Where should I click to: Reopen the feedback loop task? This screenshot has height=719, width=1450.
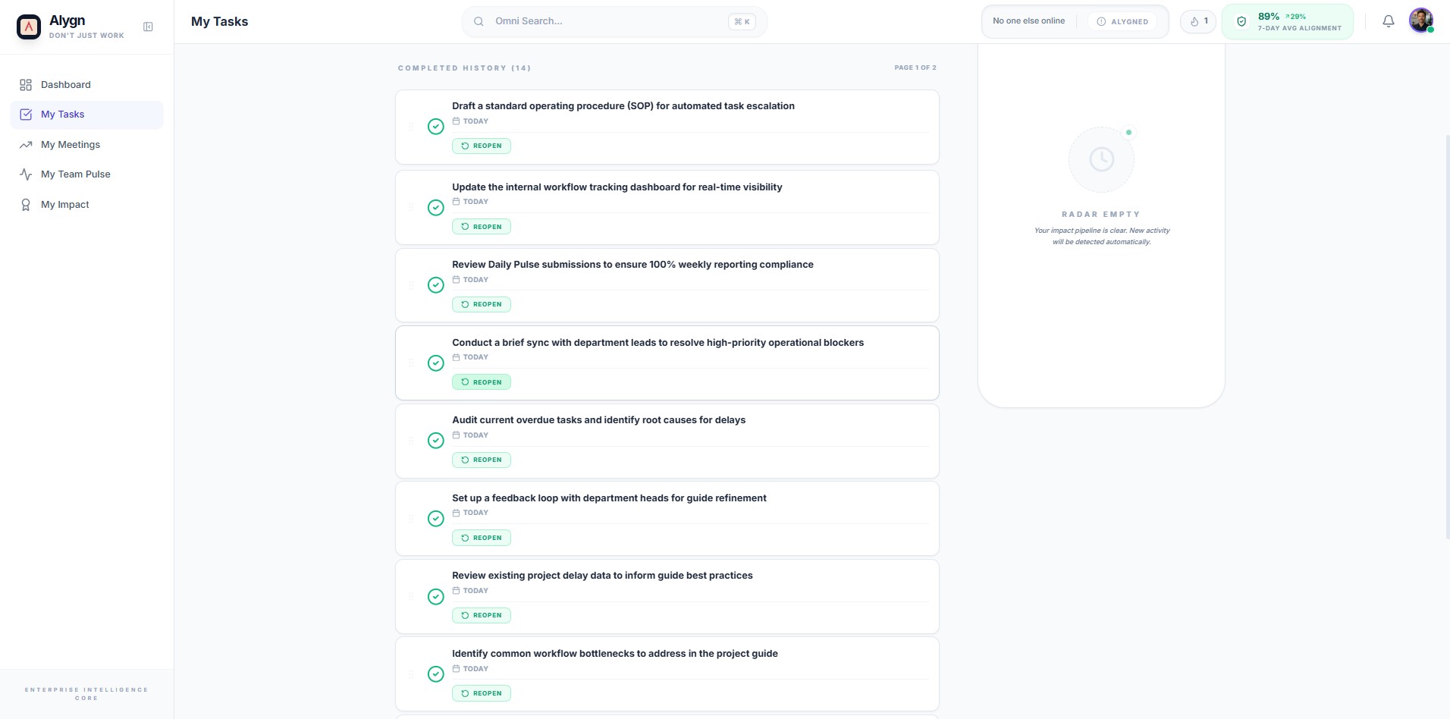coord(482,538)
